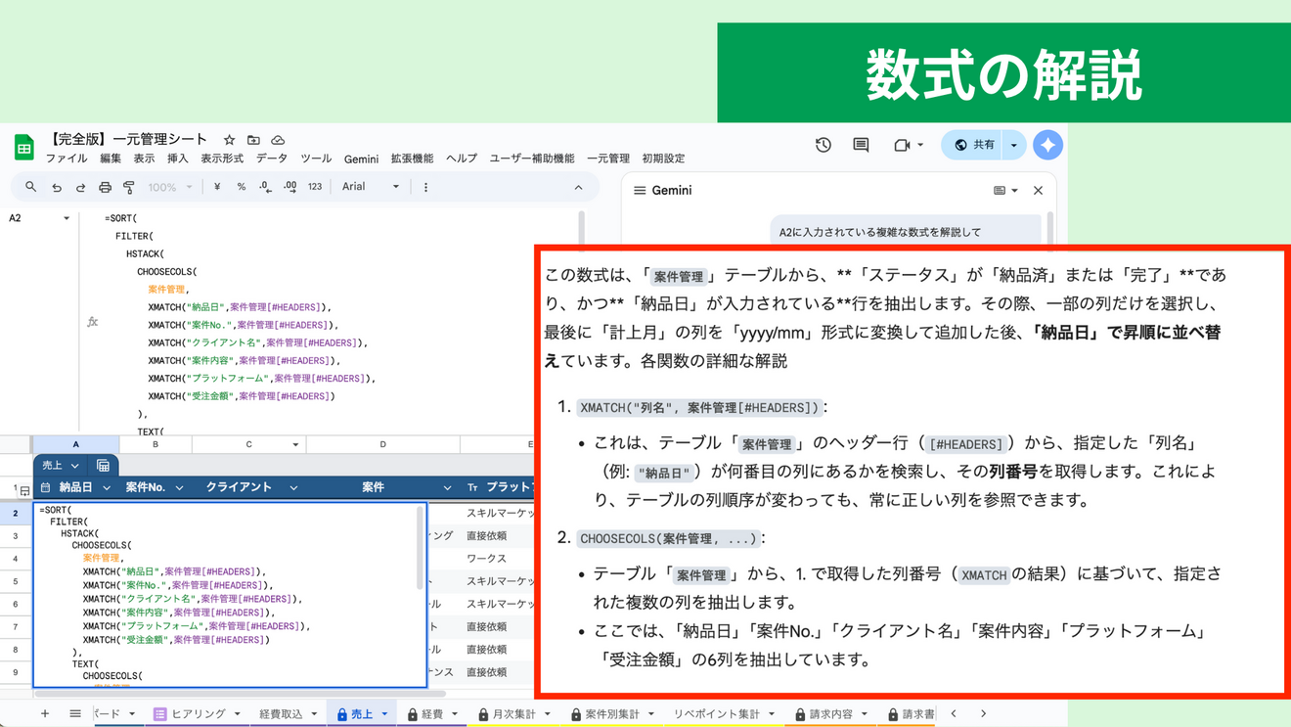Open the Gemini menu in menu bar
Screen dimensions: 1291x727
pyautogui.click(x=361, y=159)
